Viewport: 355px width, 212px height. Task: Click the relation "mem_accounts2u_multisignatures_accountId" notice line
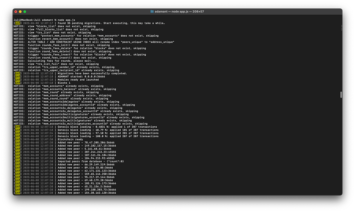pos(80,124)
